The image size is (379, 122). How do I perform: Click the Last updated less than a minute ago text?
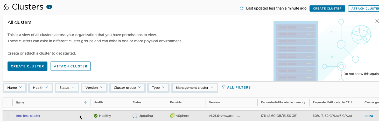[x=276, y=8]
